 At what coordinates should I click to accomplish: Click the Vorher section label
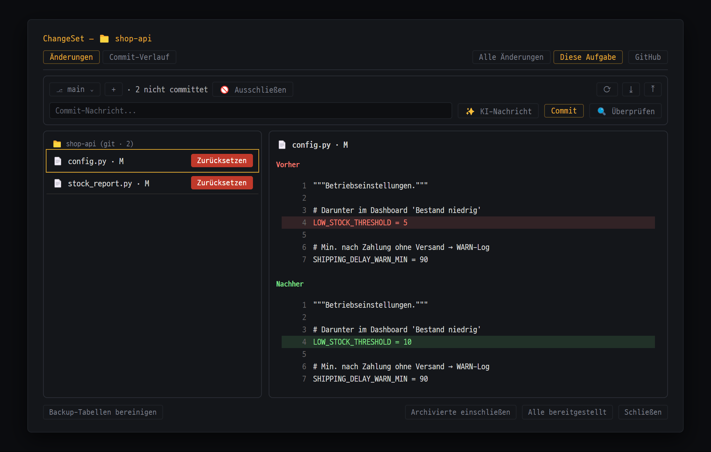(288, 165)
